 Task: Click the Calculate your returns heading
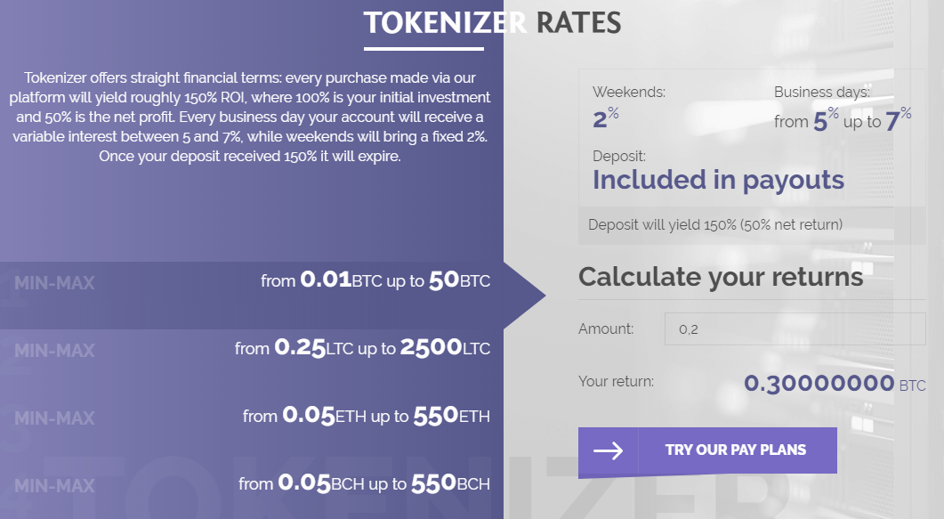pyautogui.click(x=721, y=277)
